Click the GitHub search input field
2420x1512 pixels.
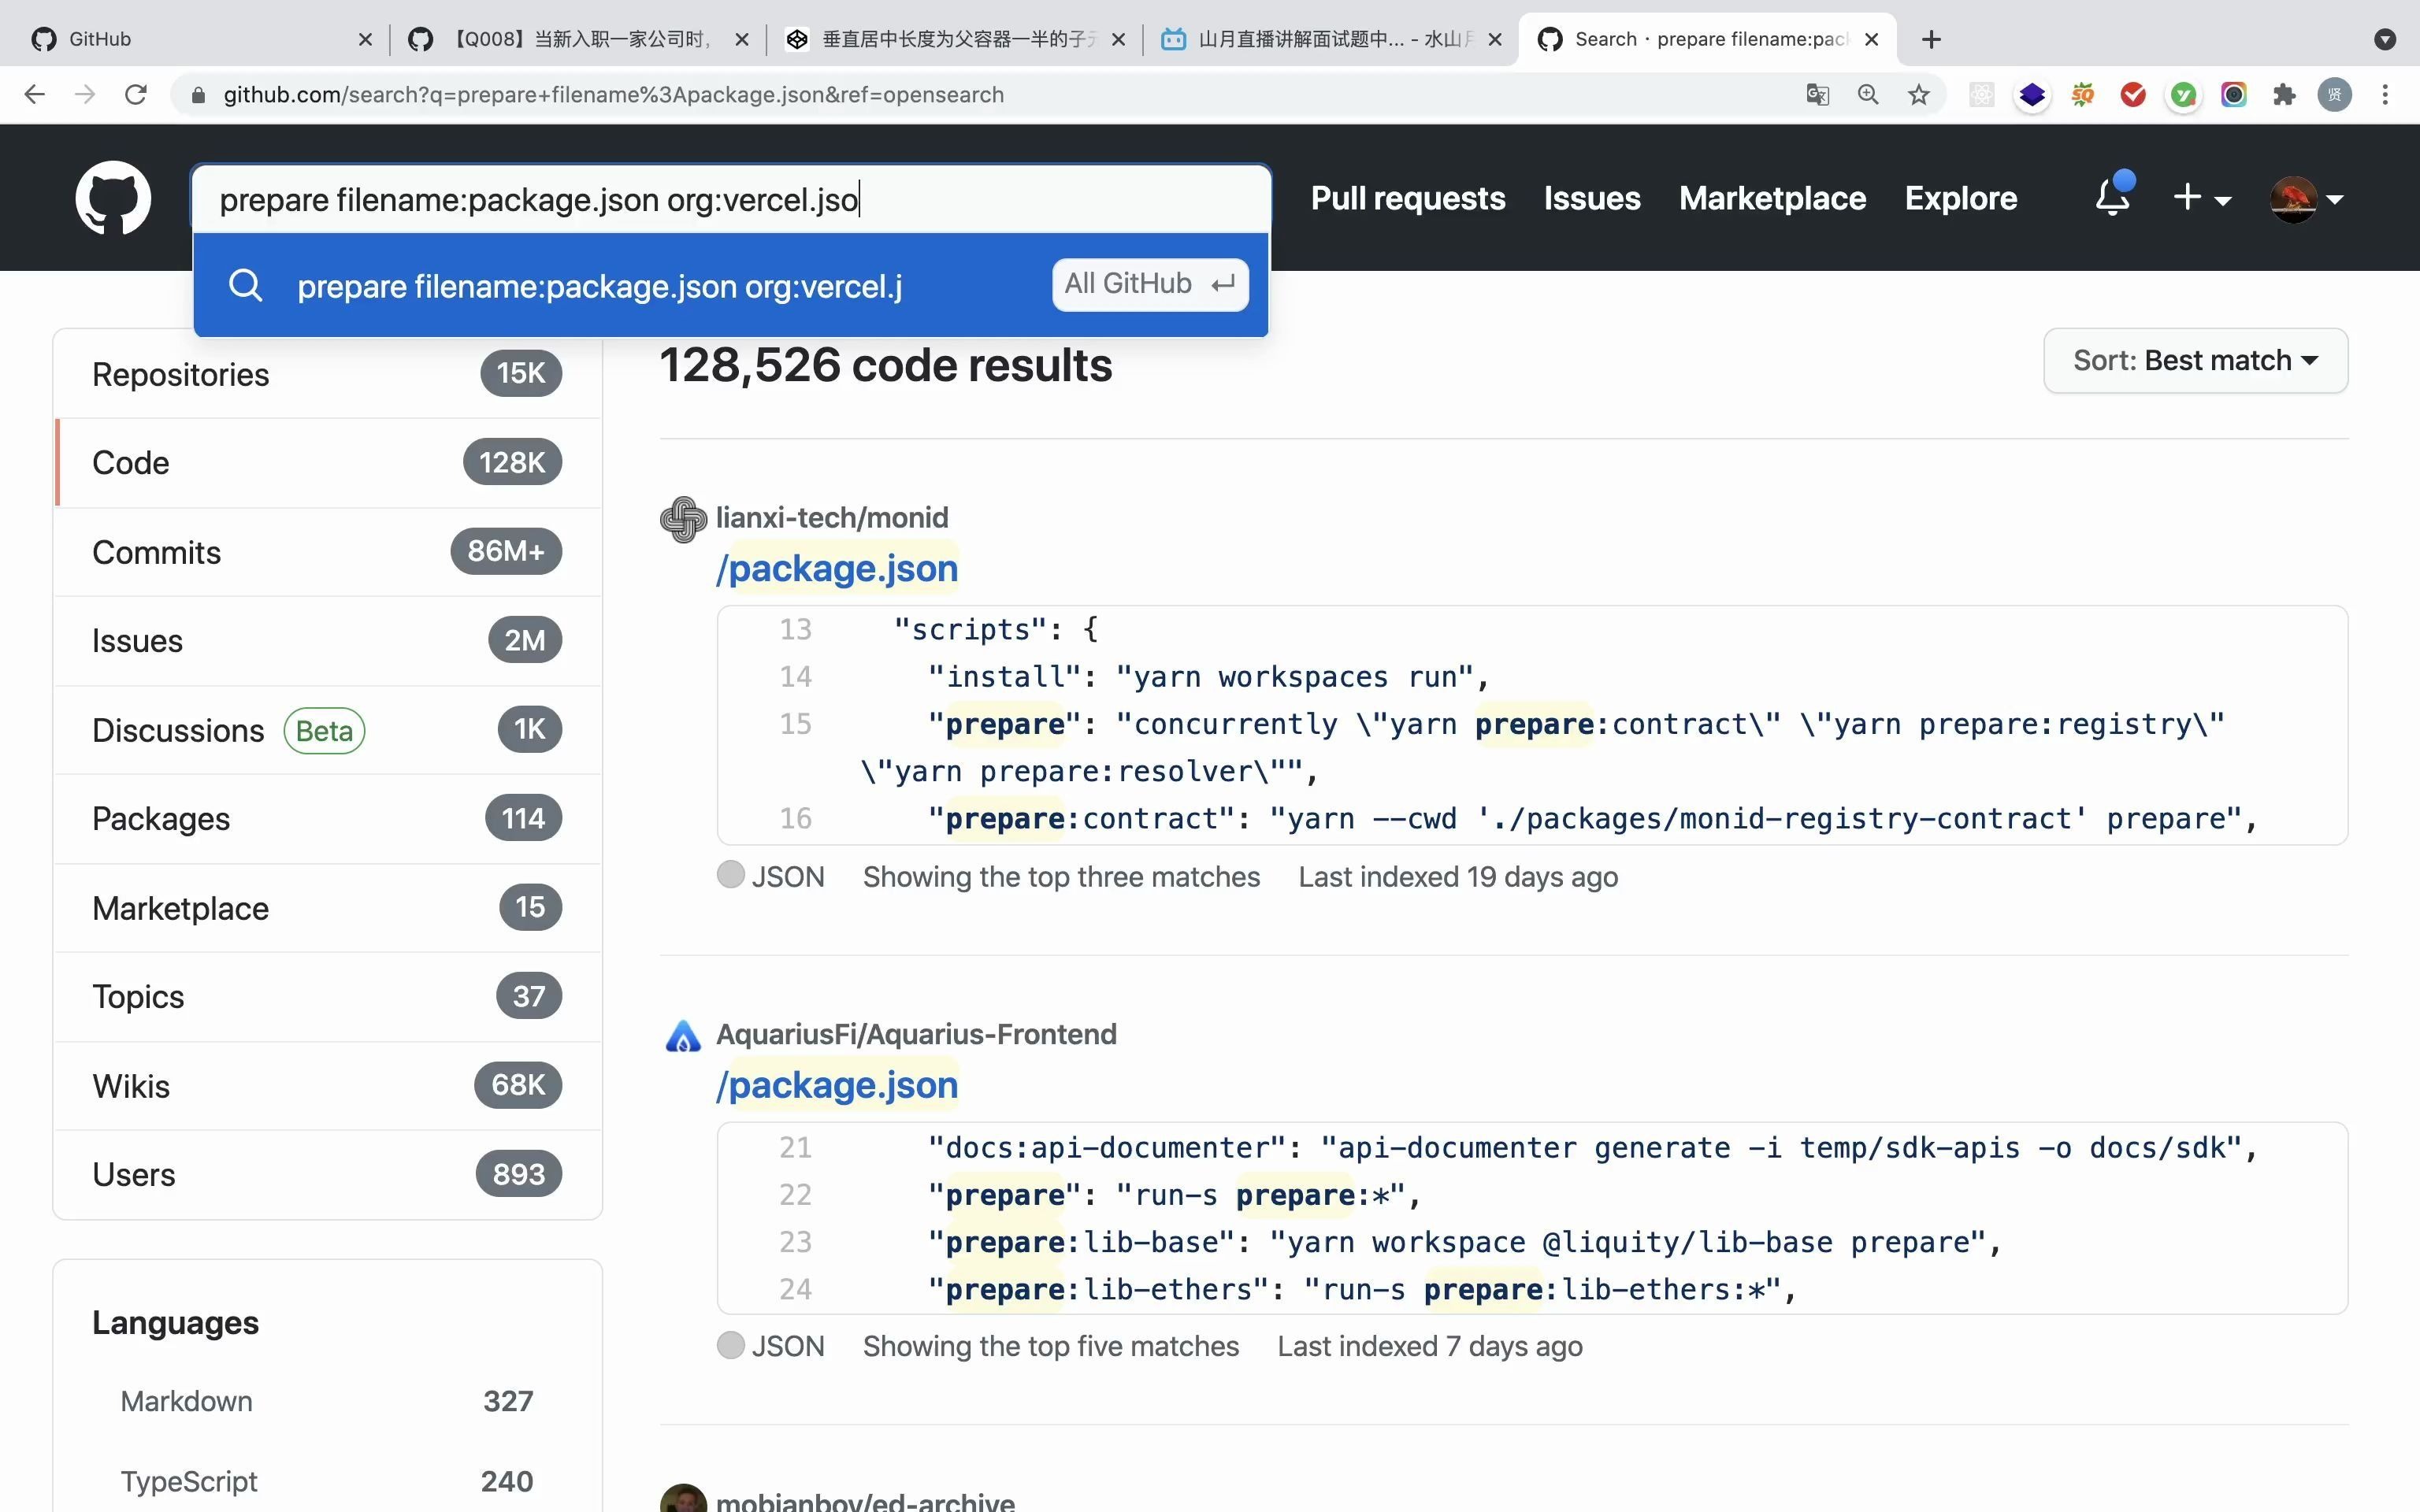point(731,199)
